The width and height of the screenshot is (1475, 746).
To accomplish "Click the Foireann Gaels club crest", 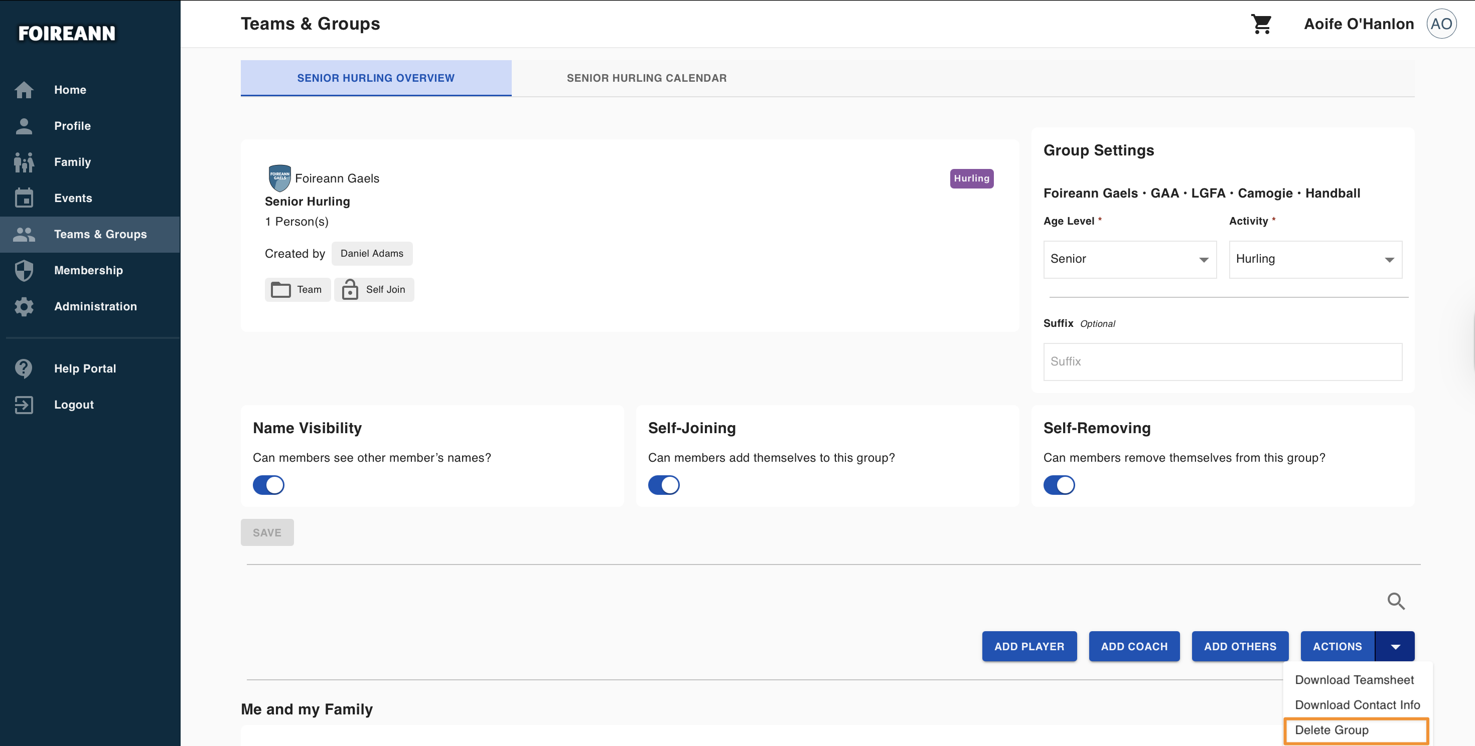I will tap(279, 178).
